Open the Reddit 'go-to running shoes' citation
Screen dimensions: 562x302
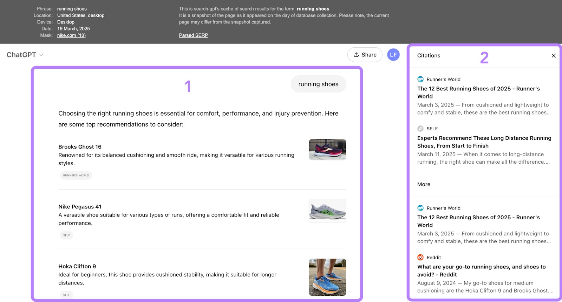tap(482, 271)
